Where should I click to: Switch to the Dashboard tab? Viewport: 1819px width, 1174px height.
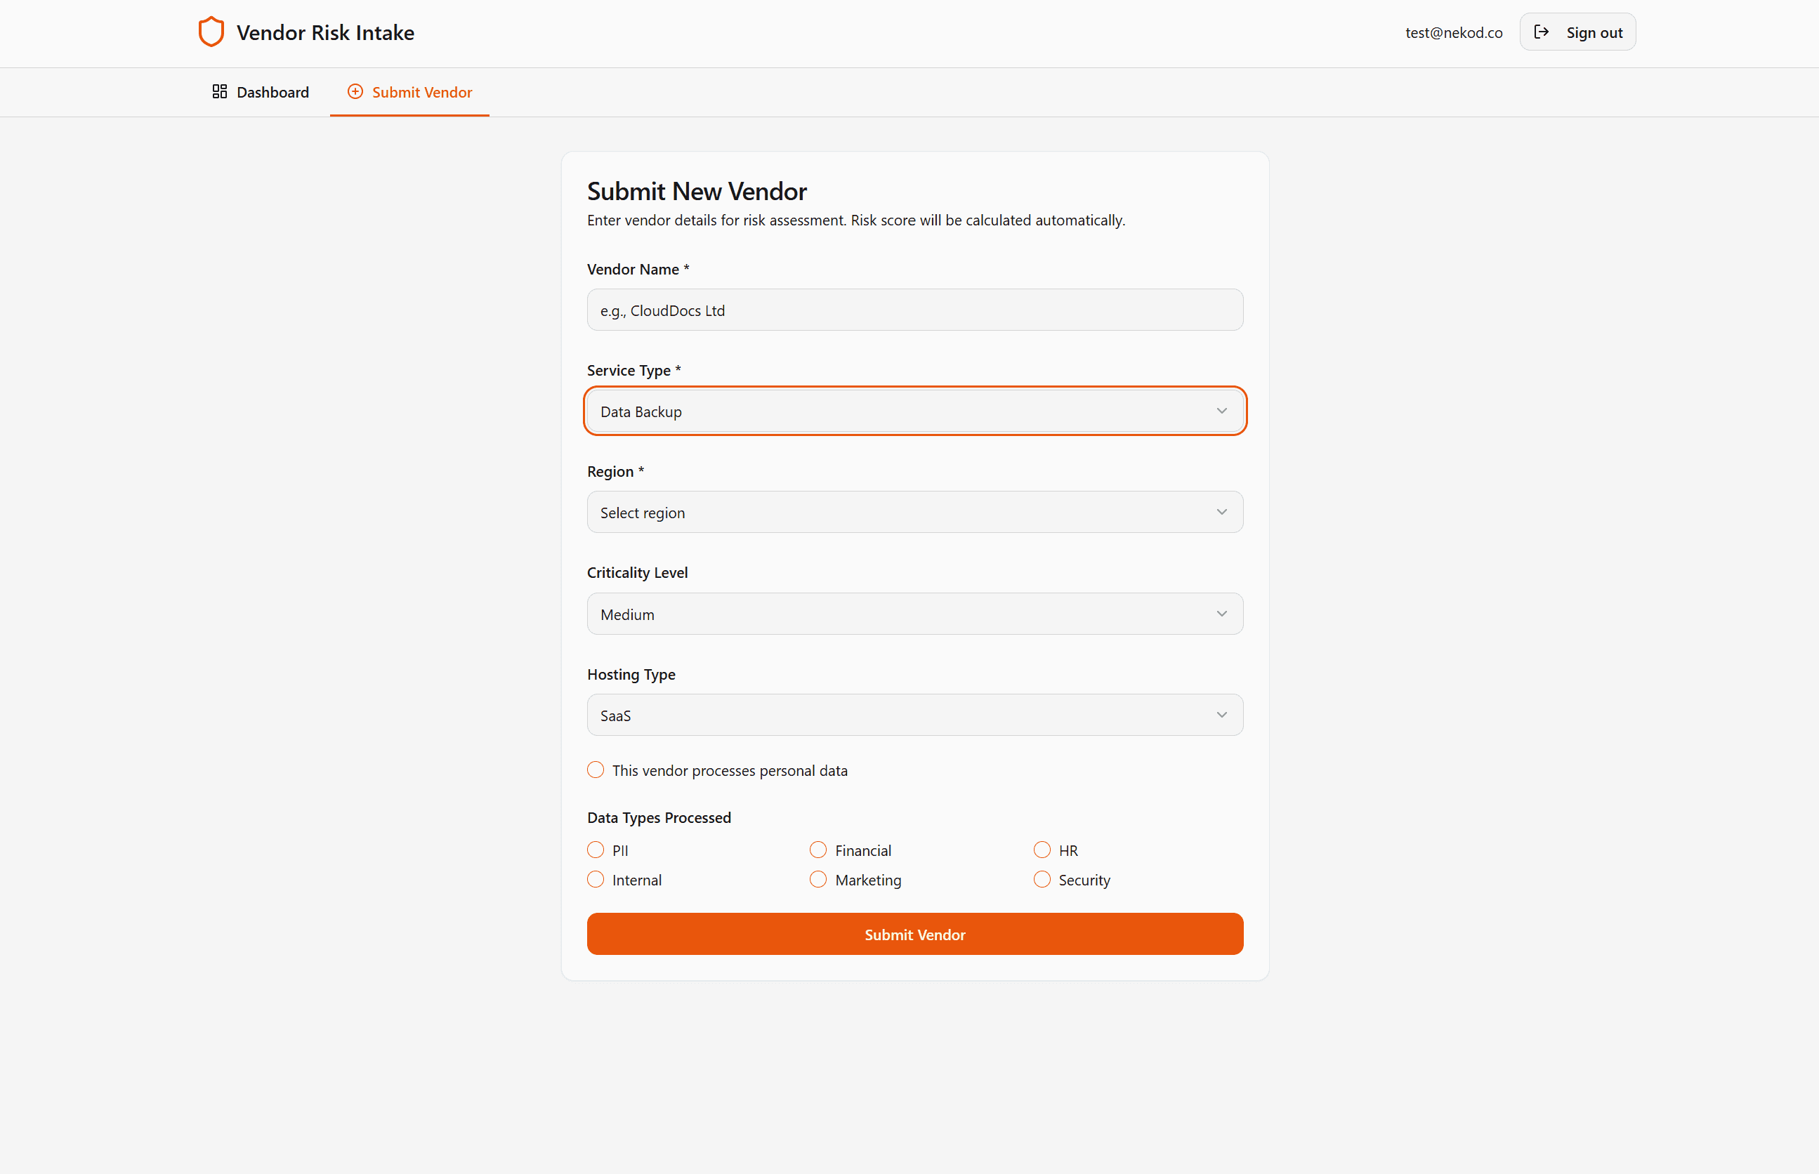[x=261, y=92]
